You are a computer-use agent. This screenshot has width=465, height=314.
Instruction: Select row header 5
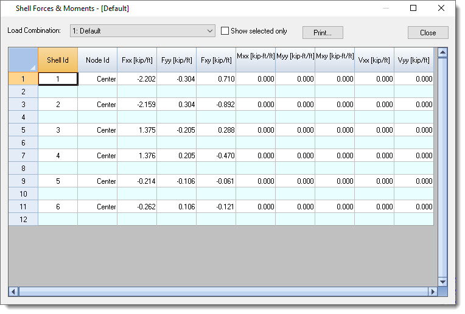tap(23, 130)
